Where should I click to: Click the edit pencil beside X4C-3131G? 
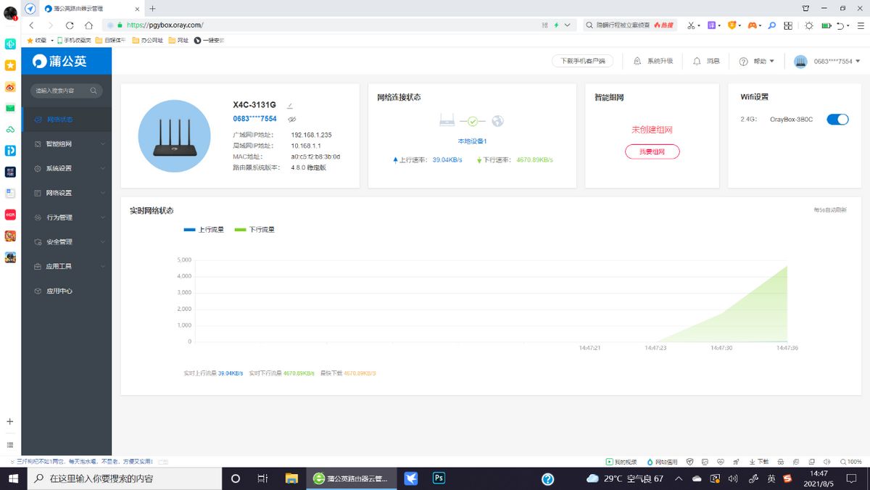[290, 106]
